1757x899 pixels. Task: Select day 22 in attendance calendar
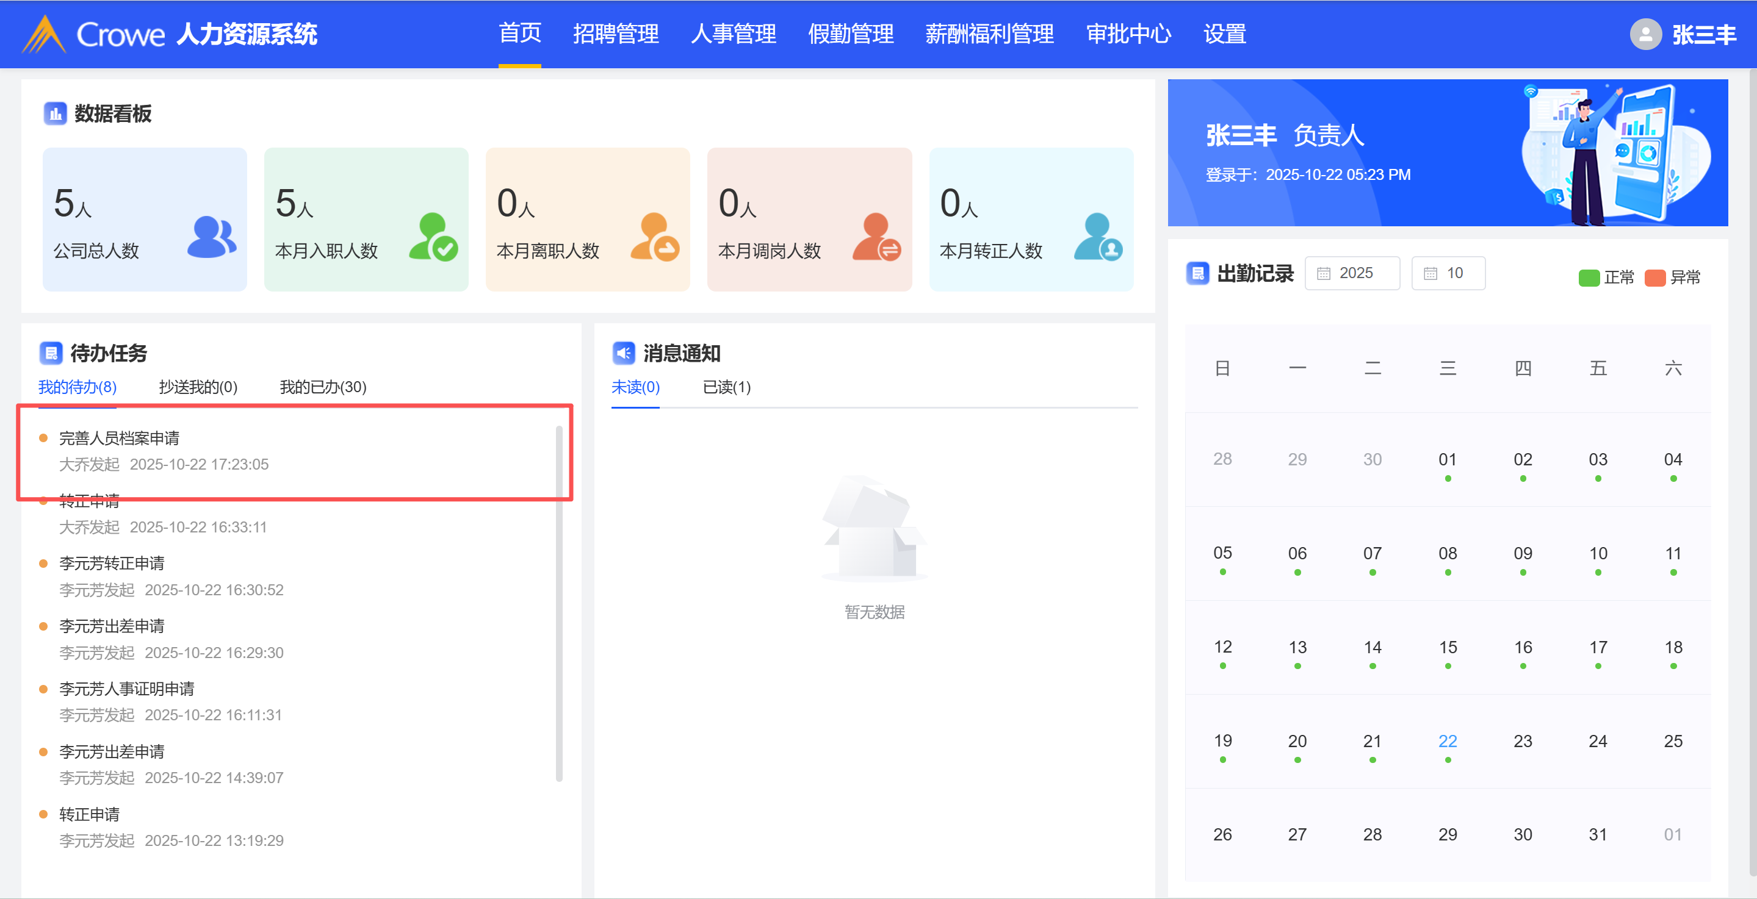1448,742
